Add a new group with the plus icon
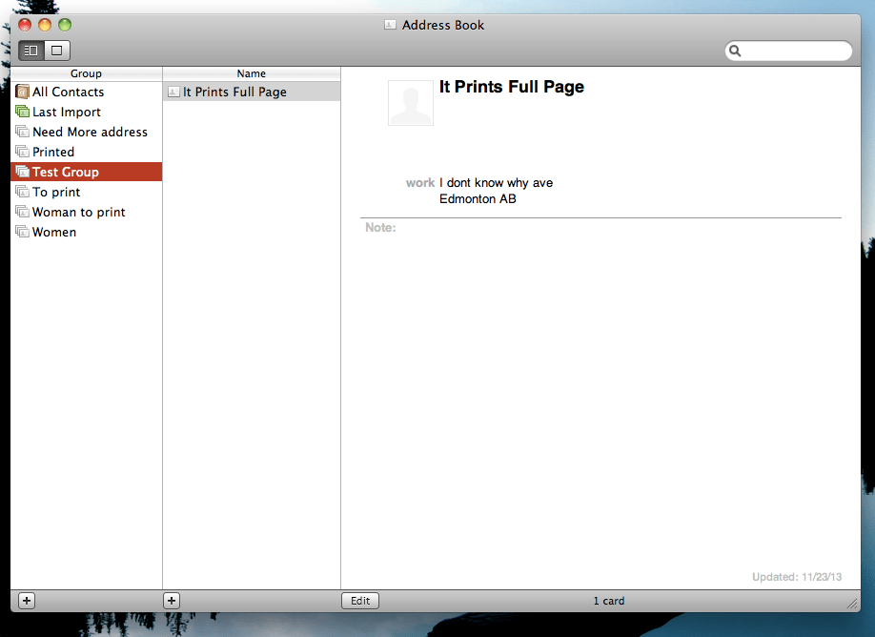Screen dimensions: 875x637 pyautogui.click(x=26, y=600)
